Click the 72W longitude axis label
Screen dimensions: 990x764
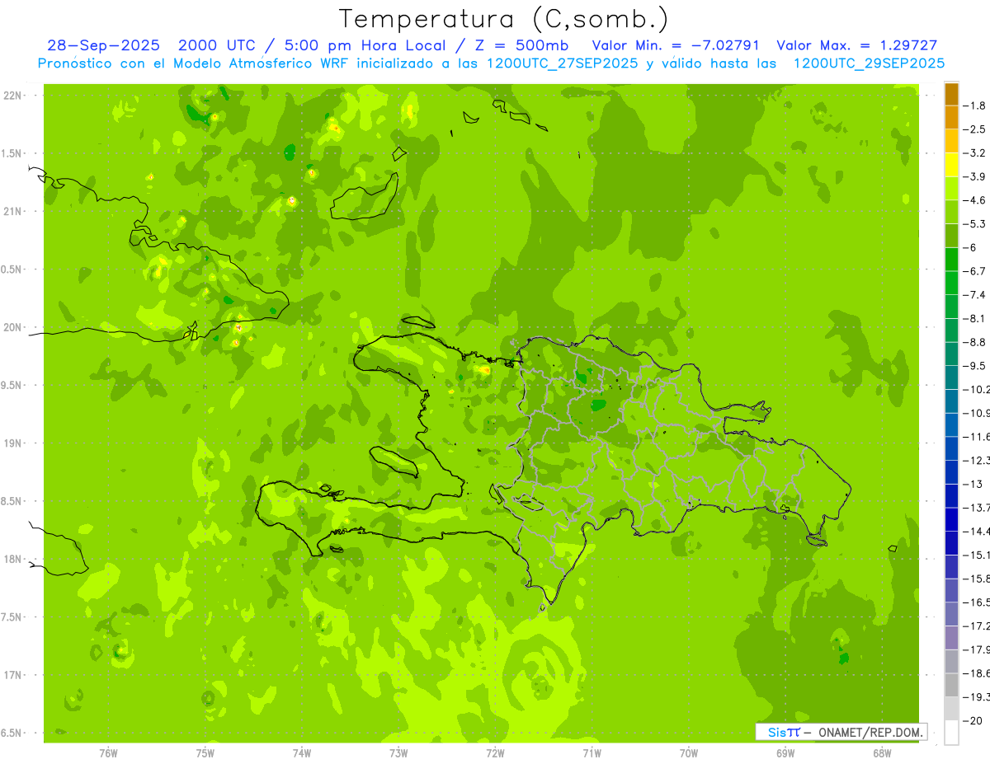click(x=495, y=752)
